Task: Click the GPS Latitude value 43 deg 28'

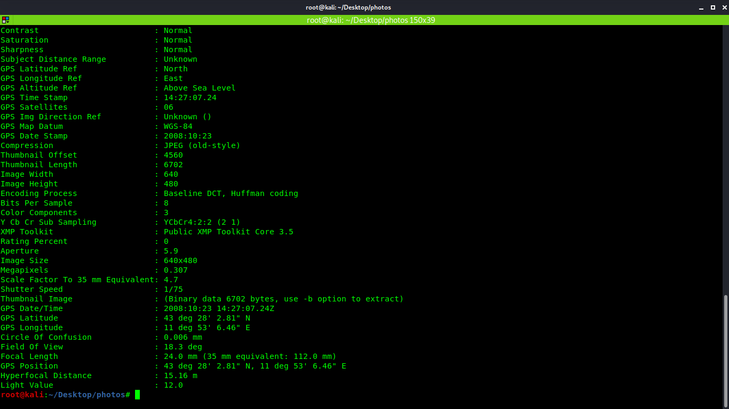Action: 207,318
